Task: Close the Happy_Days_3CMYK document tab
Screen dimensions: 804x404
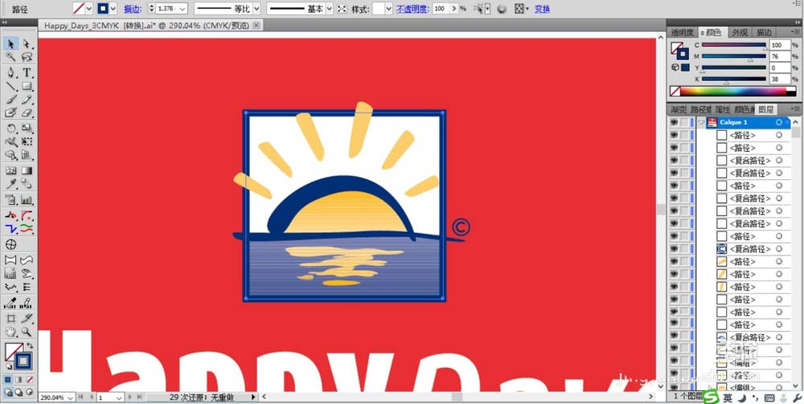Action: click(x=257, y=25)
